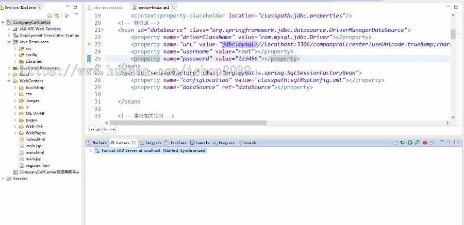
Task: Expand the Deployment Descriptor node
Action: pos(9,36)
